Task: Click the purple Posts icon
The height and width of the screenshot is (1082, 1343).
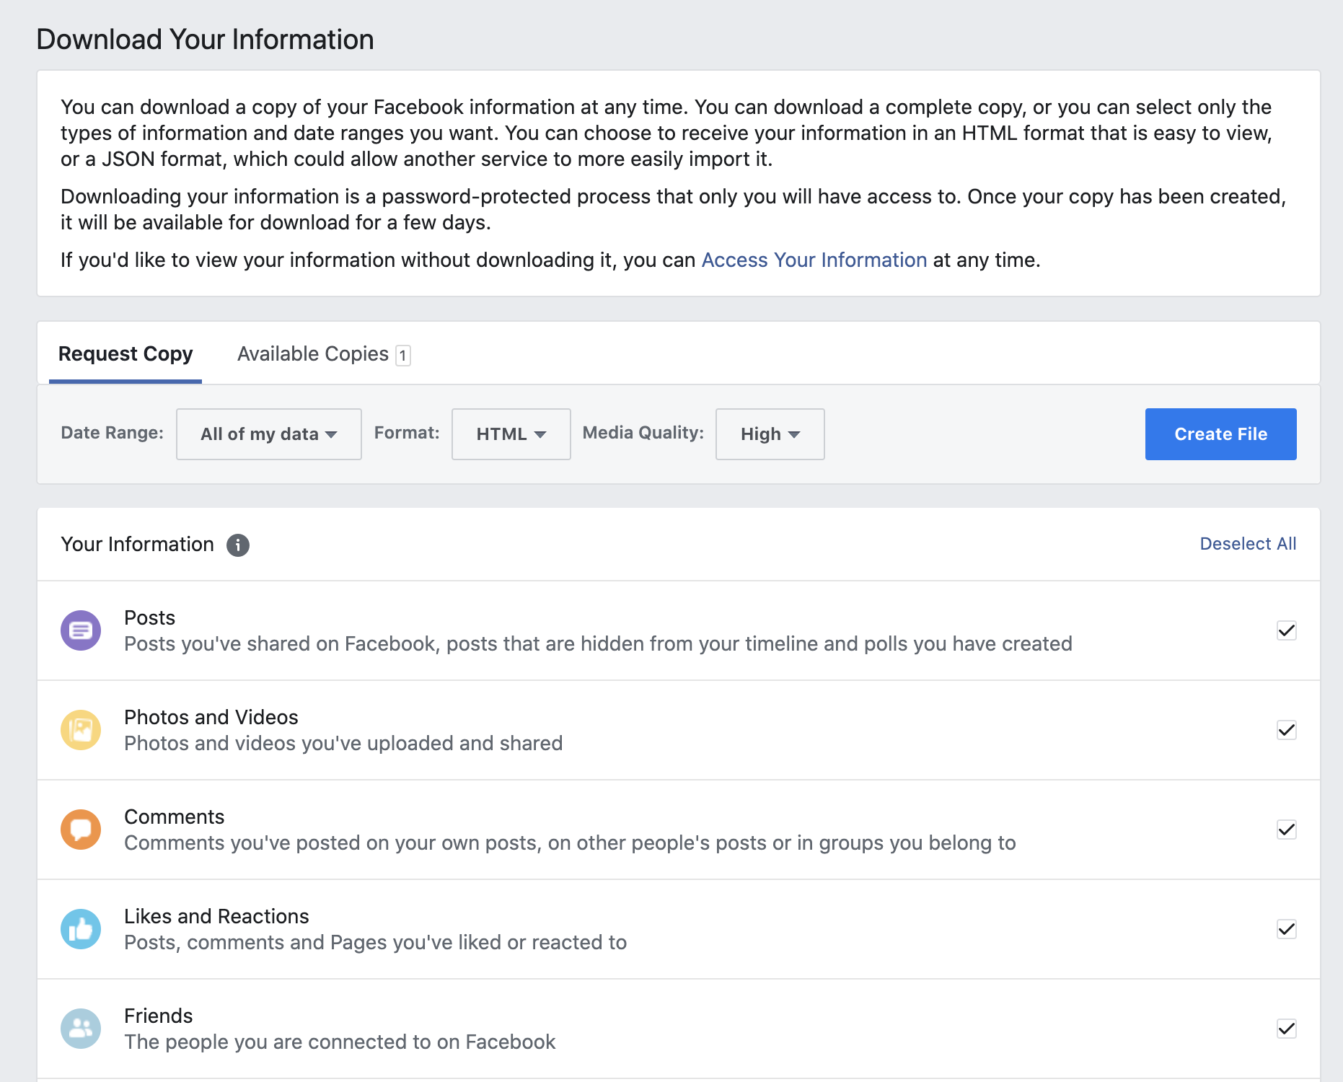Action: click(x=81, y=630)
